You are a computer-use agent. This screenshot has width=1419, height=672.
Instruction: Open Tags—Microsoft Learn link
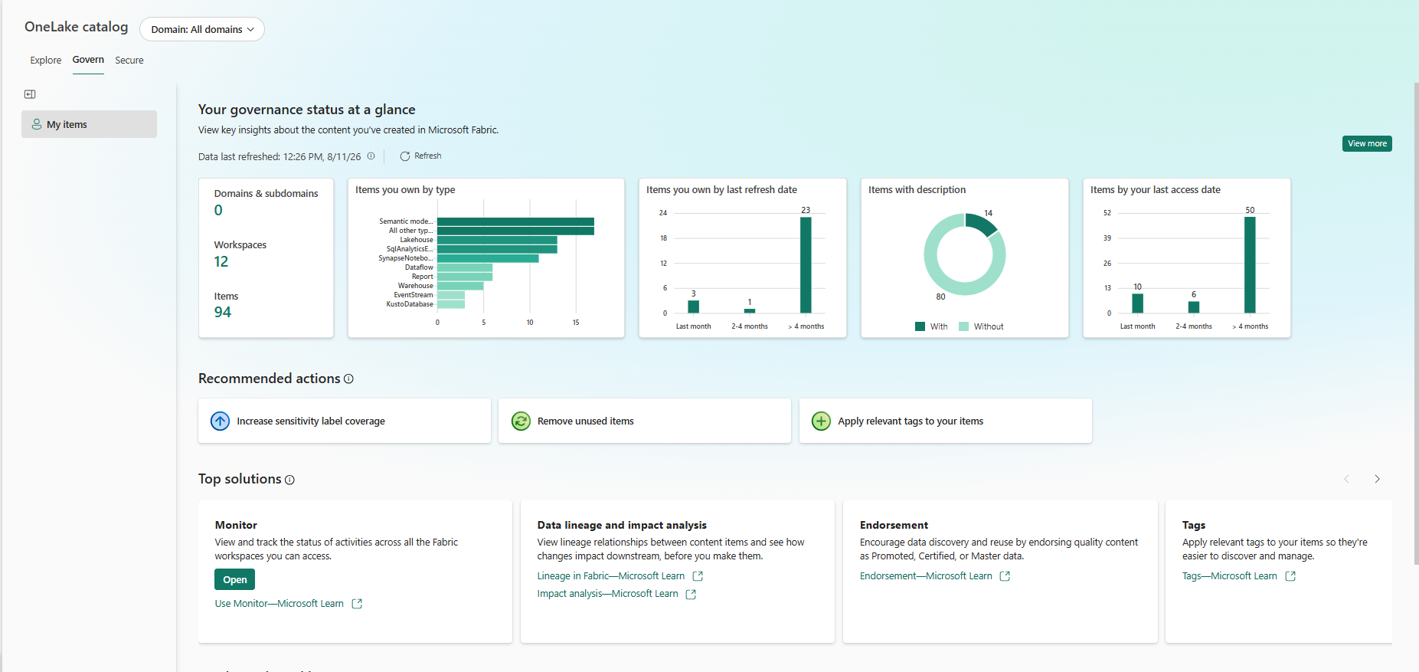coord(1230,576)
